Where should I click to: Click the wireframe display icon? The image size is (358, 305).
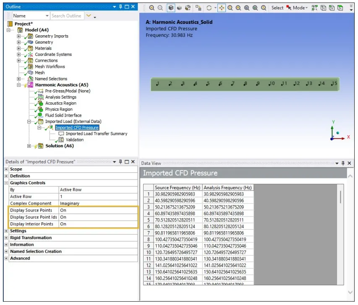tap(188, 8)
